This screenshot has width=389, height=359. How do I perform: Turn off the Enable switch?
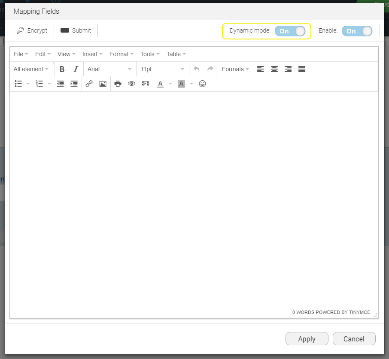tap(357, 30)
